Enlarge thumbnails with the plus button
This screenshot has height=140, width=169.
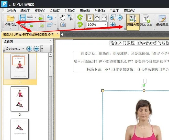[x=29, y=49]
